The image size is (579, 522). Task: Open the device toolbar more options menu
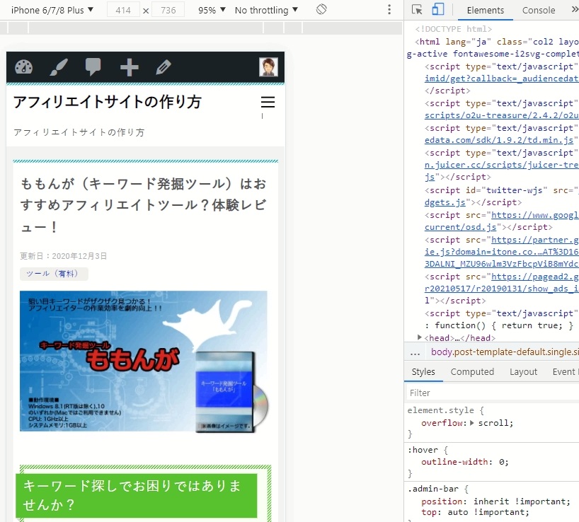click(389, 10)
